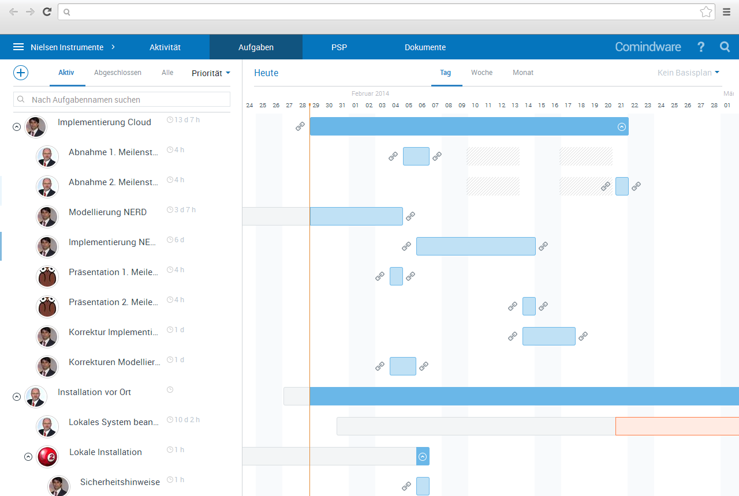Image resolution: width=739 pixels, height=496 pixels.
Task: Open the Priorität sort dropdown
Action: pos(211,73)
